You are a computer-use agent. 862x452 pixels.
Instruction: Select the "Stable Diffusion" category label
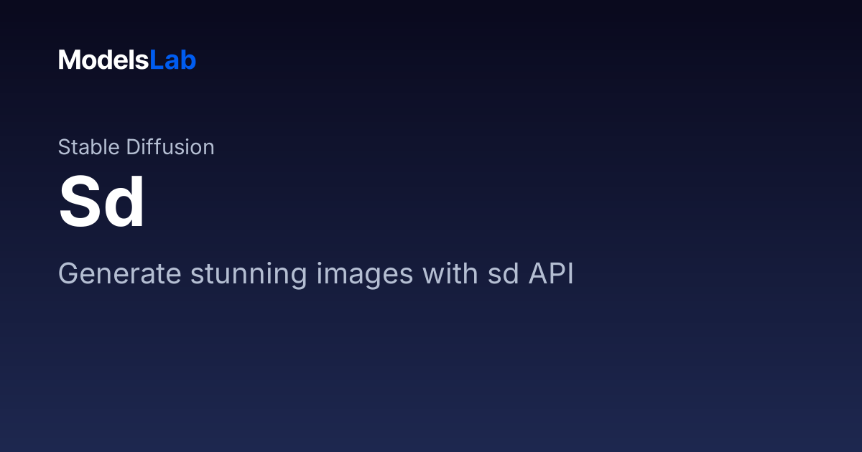[136, 147]
